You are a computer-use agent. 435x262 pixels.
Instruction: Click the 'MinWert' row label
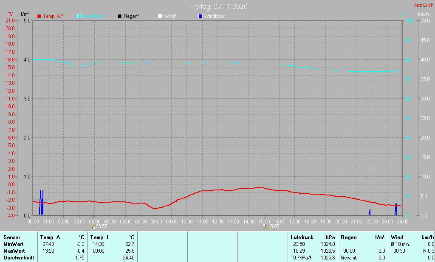pos(14,244)
